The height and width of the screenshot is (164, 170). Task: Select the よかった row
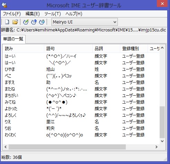(x=81, y=109)
